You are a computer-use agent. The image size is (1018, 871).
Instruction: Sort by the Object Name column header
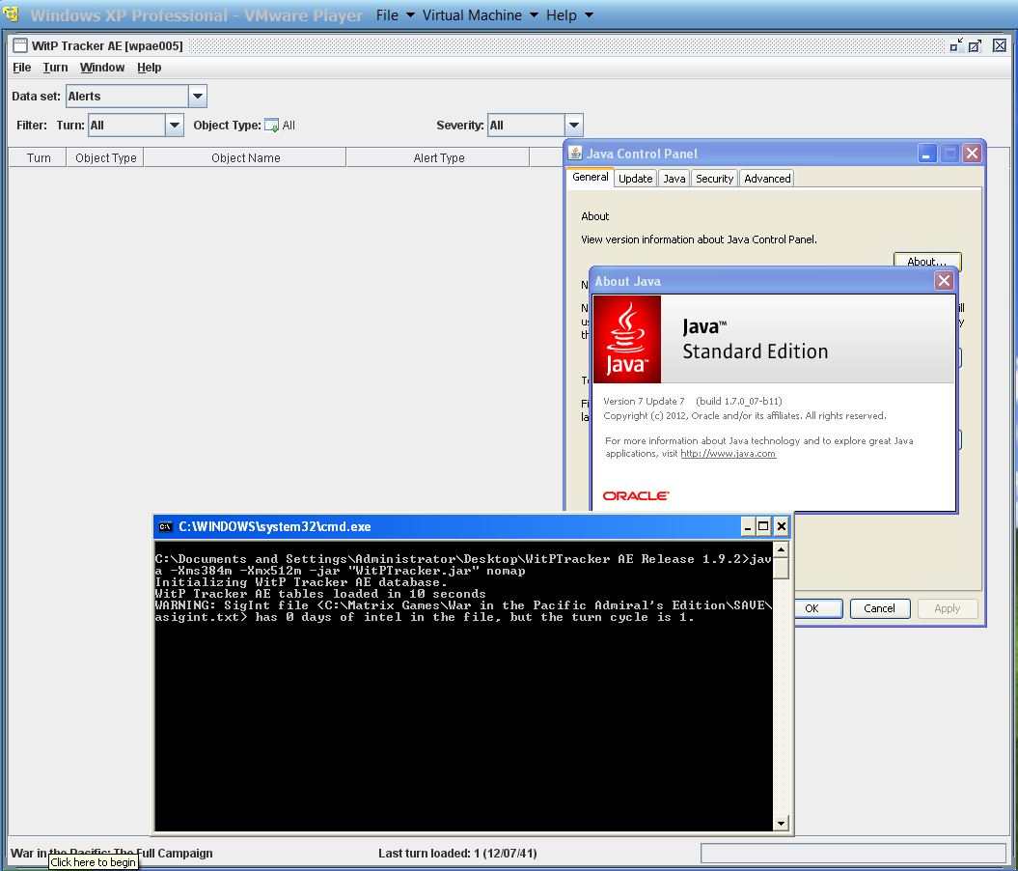tap(245, 158)
